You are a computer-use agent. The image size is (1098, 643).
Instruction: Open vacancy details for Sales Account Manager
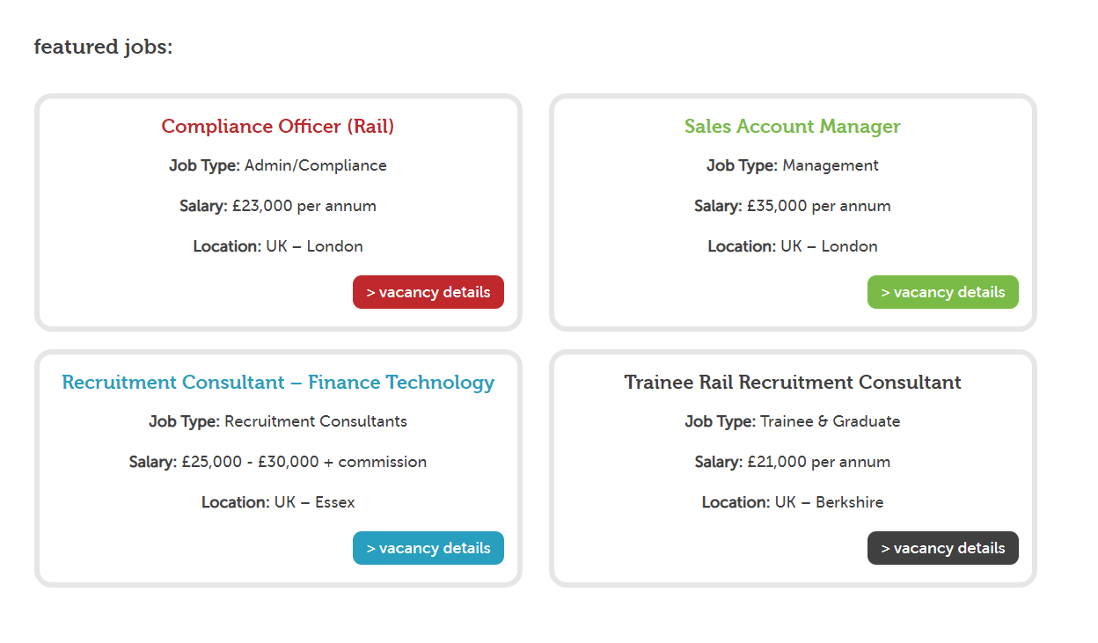(x=942, y=291)
